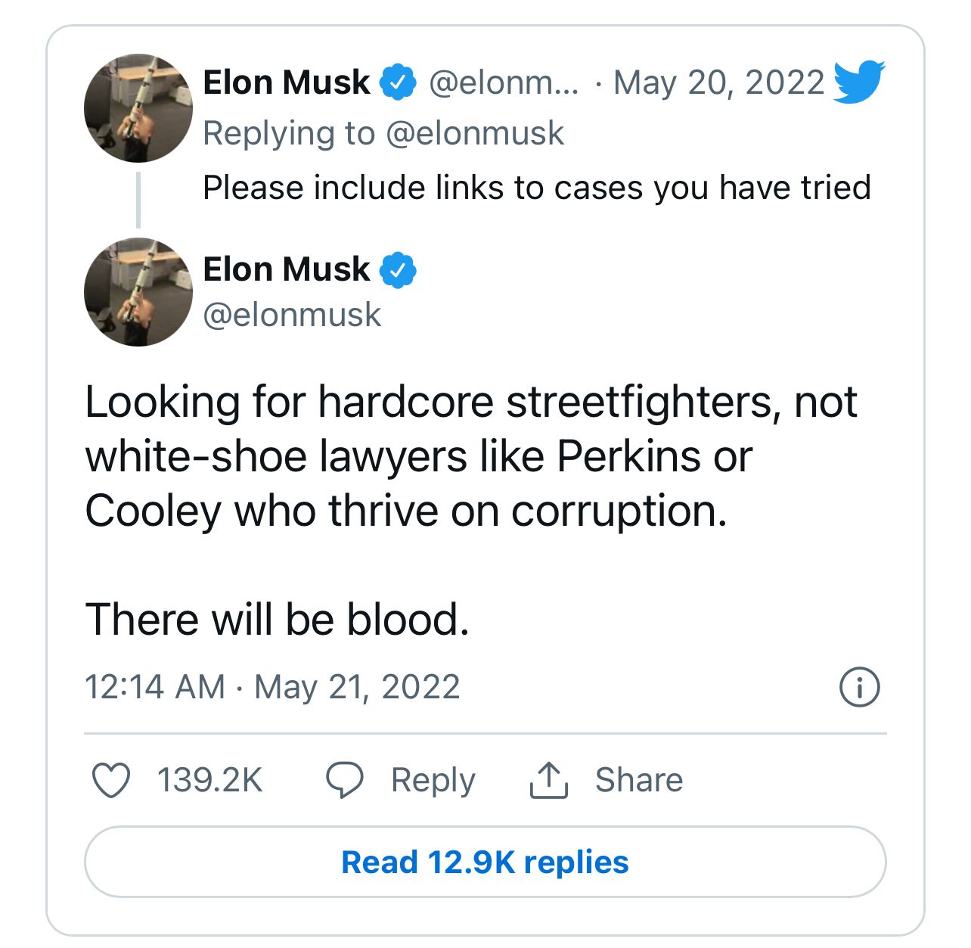Click the verified badge on the parent tweet
971x948 pixels.
[x=398, y=82]
